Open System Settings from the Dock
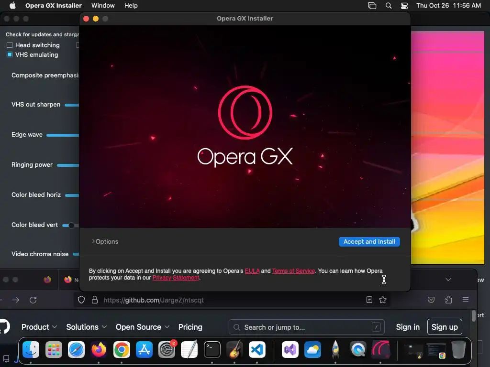Viewport: 490px width, 367px height. (x=167, y=349)
